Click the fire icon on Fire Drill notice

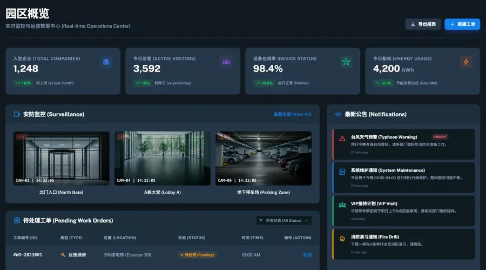[x=342, y=238]
